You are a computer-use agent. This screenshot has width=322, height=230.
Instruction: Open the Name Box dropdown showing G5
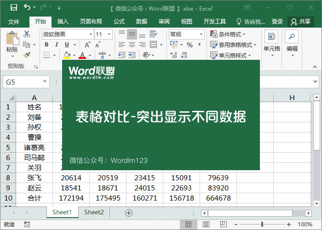pos(45,82)
